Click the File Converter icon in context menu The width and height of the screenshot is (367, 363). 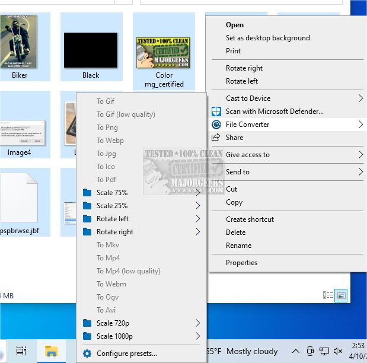216,125
